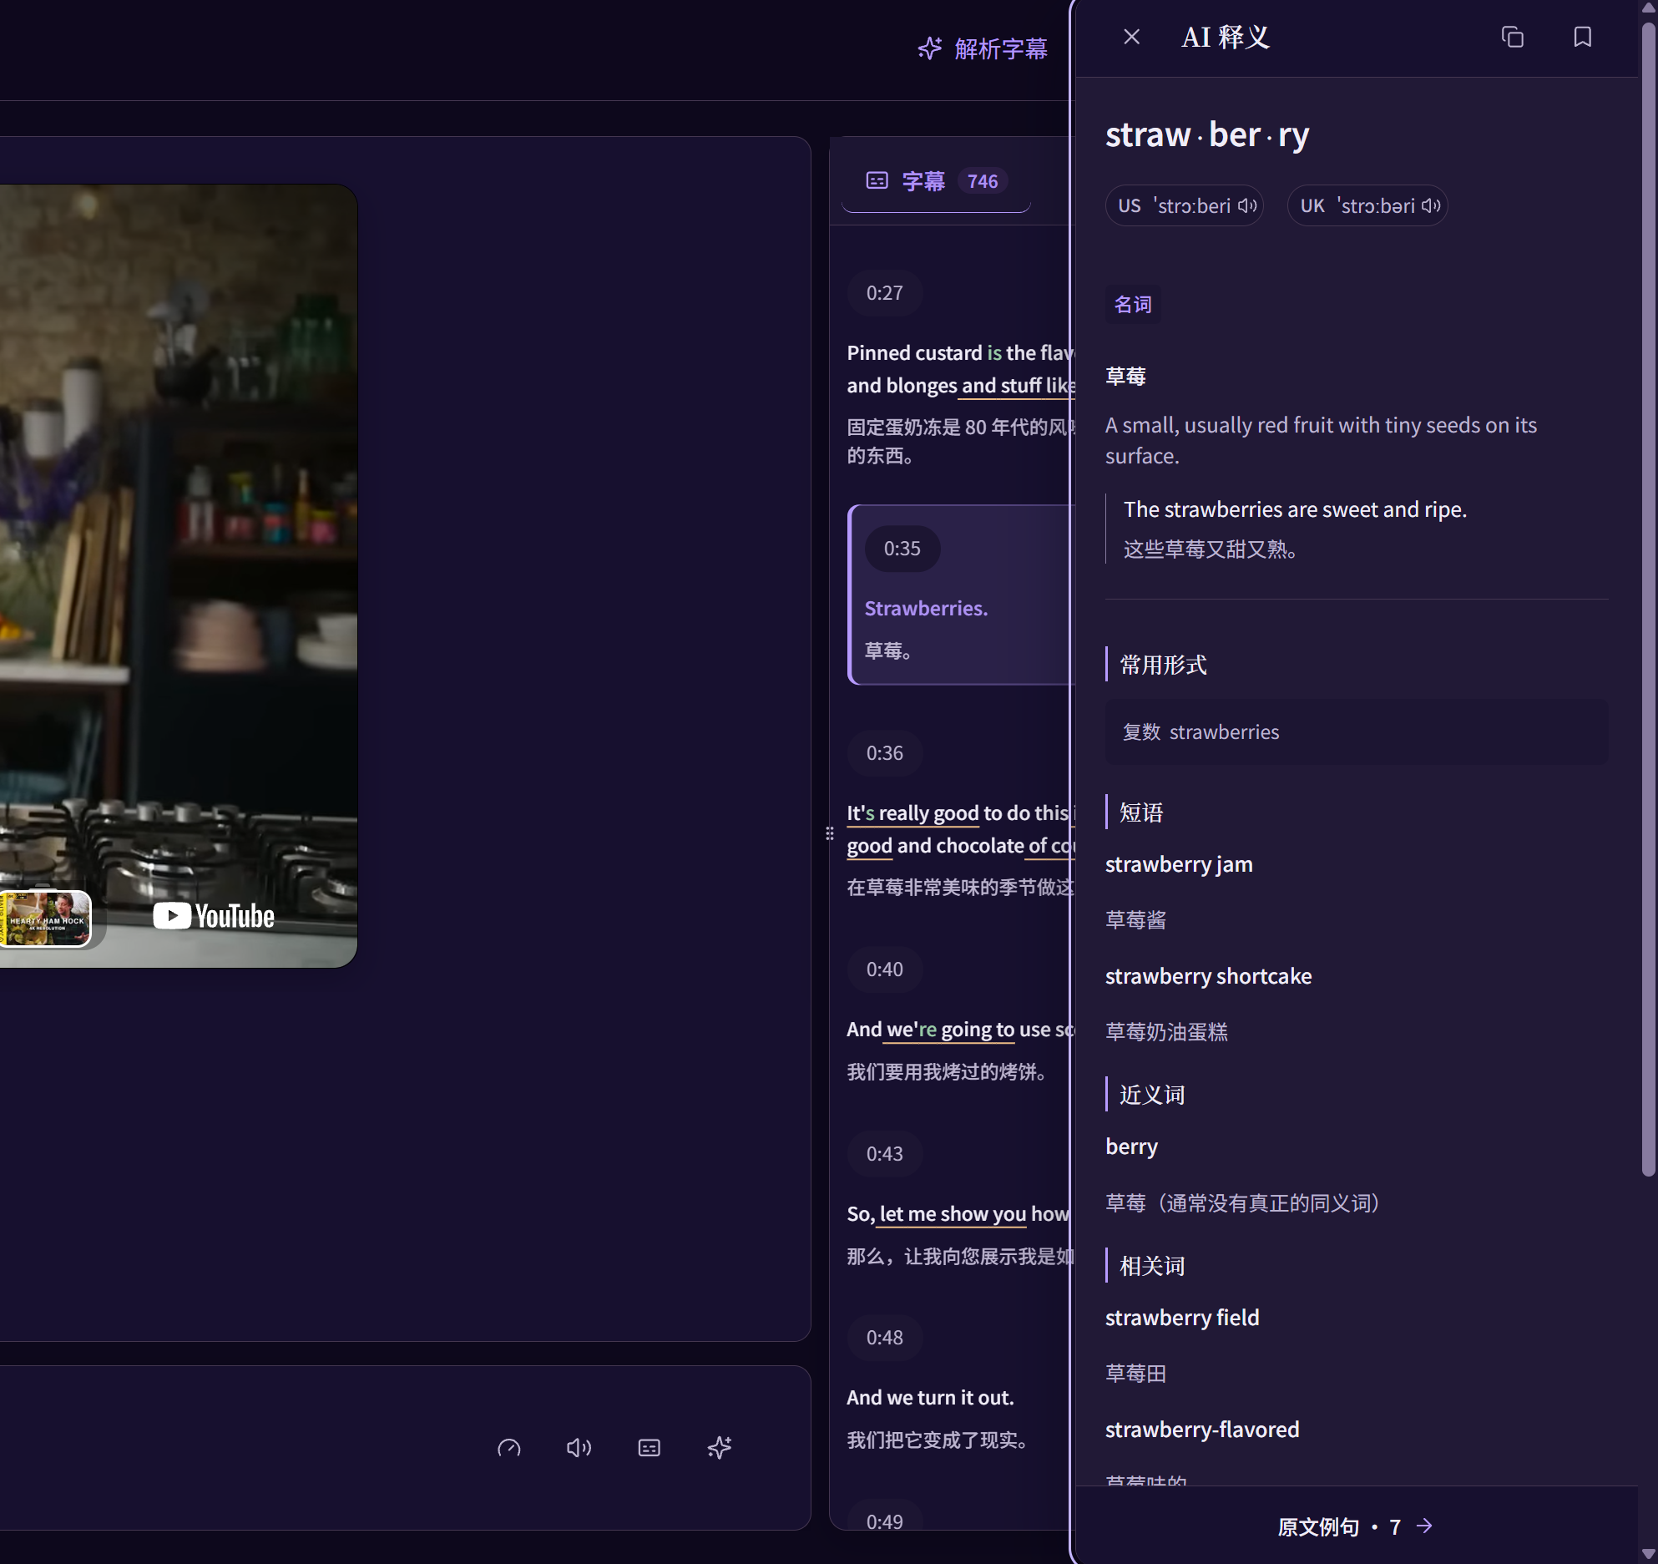1658x1564 pixels.
Task: Play UK pronunciation audio
Action: 1431,205
